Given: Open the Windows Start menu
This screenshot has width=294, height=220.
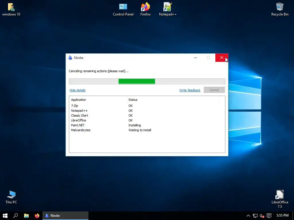Looking at the screenshot, I should (5, 215).
